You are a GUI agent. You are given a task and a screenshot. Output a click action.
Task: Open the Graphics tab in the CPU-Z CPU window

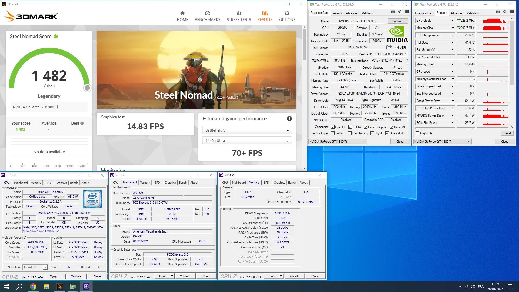coord(61,183)
